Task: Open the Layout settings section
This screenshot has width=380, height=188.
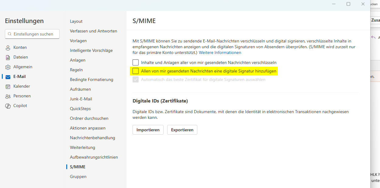Action: 76,21
